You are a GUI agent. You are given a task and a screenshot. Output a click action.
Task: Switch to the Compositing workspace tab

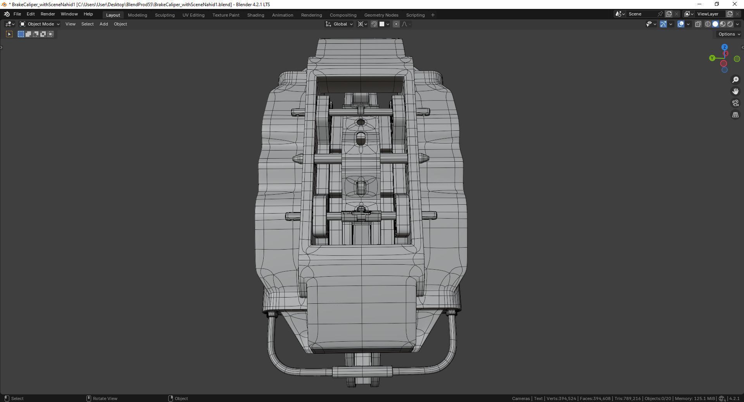tap(343, 15)
